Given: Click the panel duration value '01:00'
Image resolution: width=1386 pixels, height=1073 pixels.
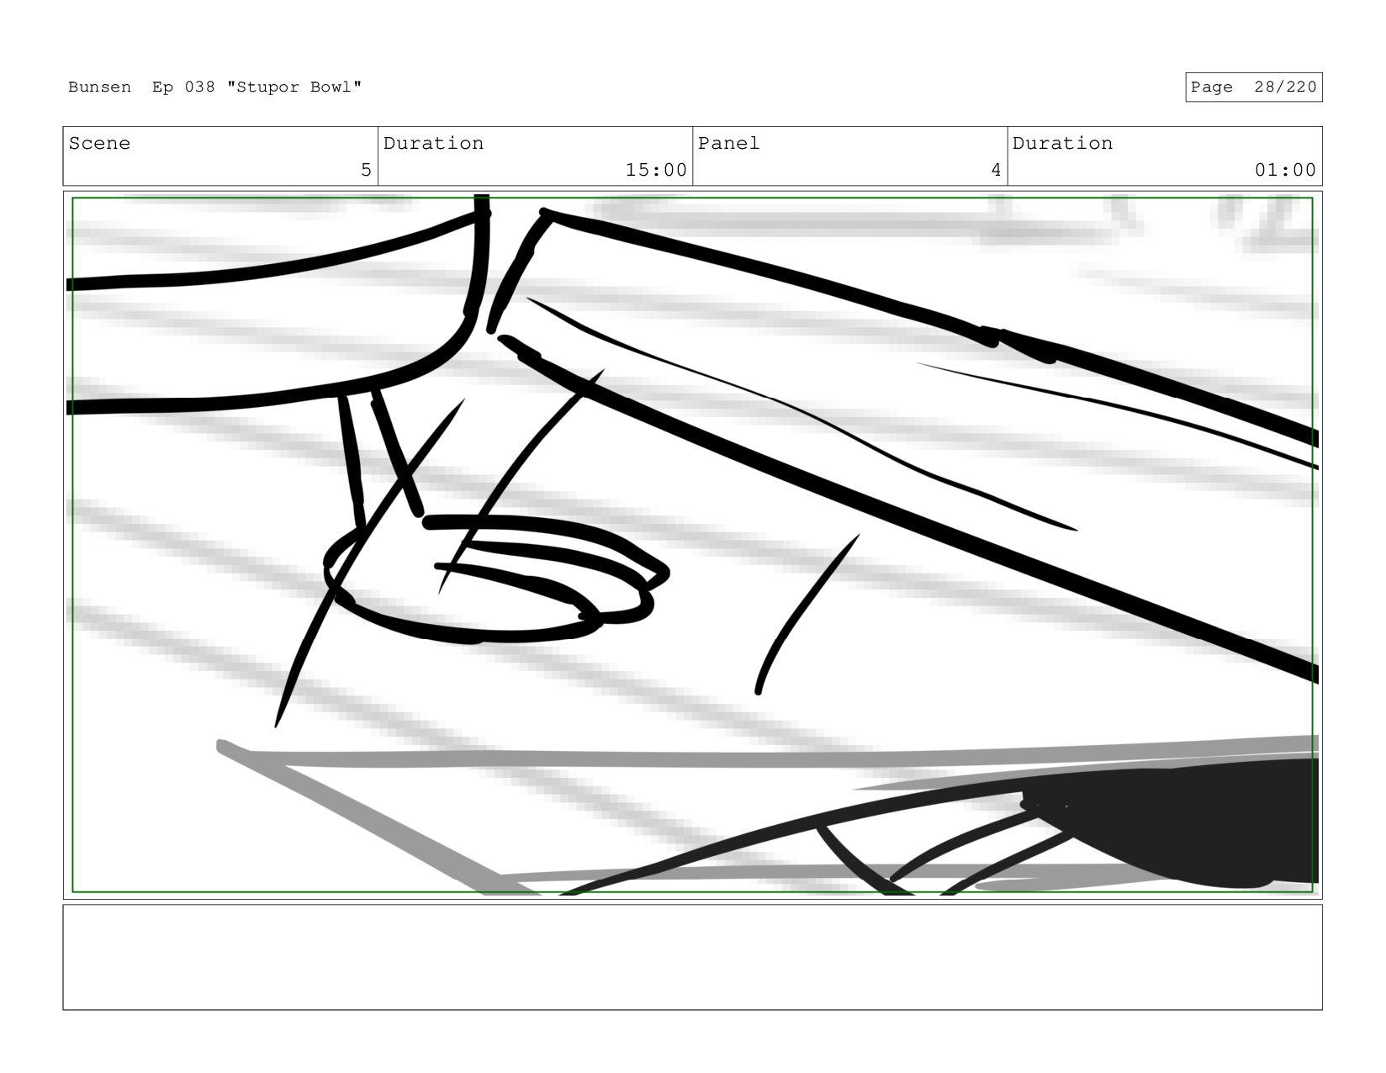Looking at the screenshot, I should [x=1285, y=170].
